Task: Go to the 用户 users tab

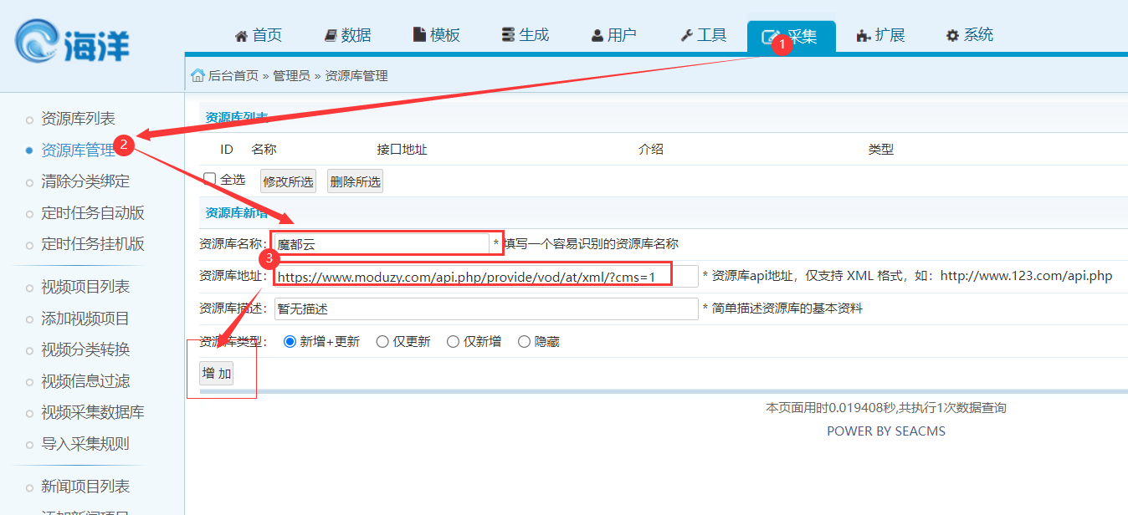Action: [x=614, y=35]
